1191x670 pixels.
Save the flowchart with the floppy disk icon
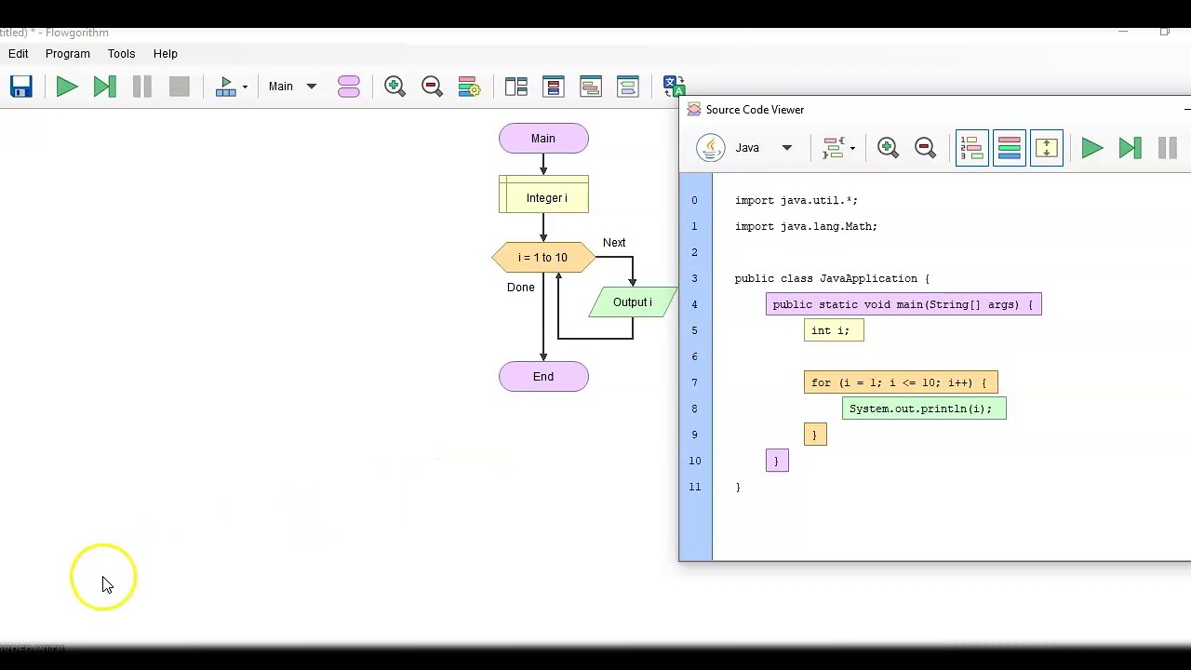click(x=21, y=87)
